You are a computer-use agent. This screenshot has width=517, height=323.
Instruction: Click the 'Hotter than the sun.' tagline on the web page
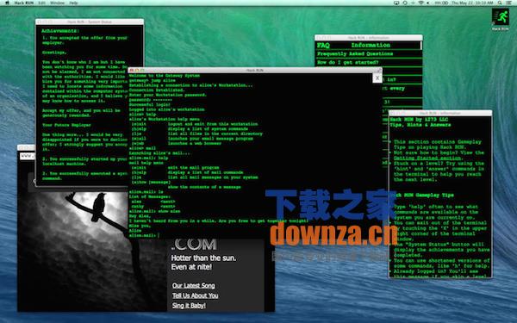(x=203, y=258)
